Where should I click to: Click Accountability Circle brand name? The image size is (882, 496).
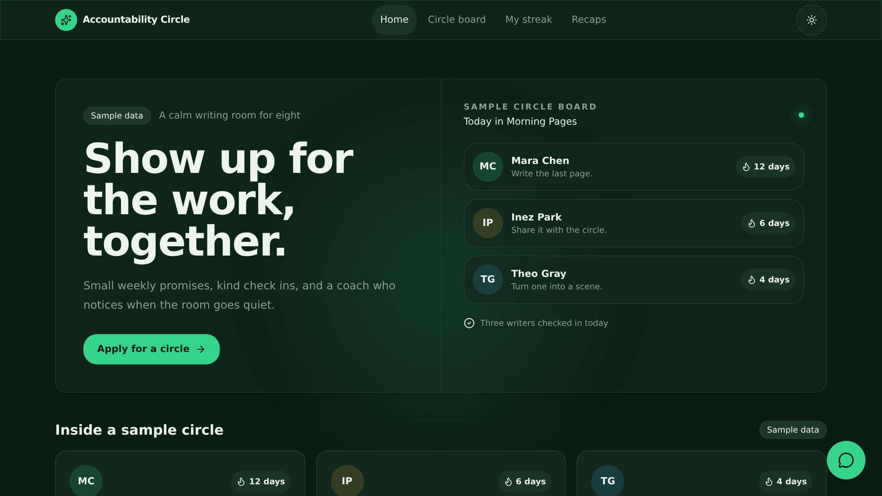coord(136,20)
